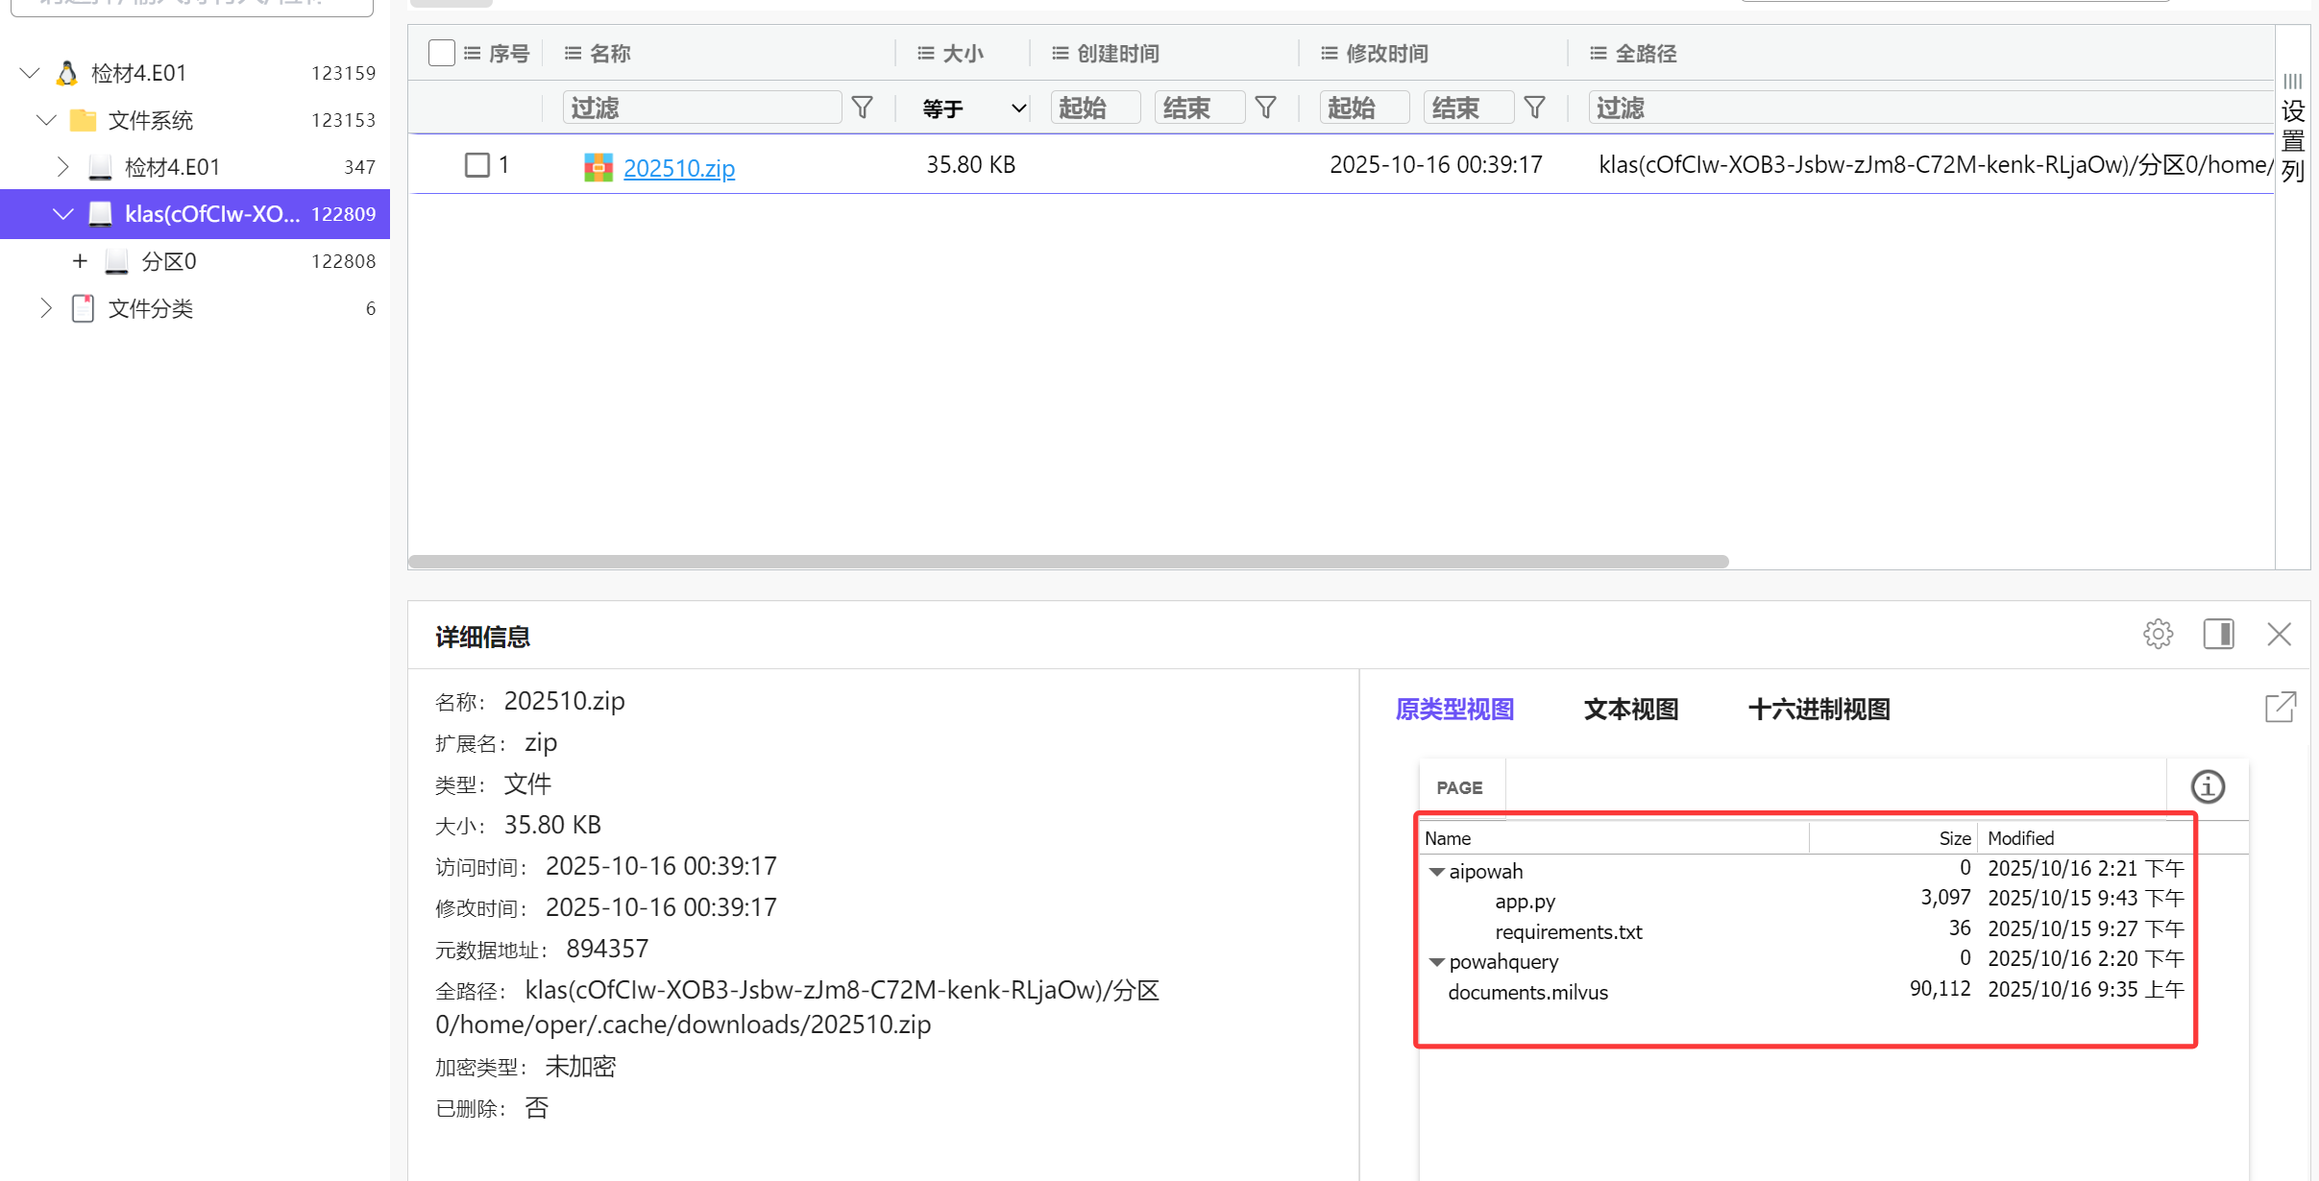Click the details panel settings gear icon
Screen dimensions: 2319x1181
[2158, 635]
